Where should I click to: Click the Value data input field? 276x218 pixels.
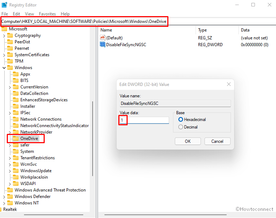click(x=144, y=120)
